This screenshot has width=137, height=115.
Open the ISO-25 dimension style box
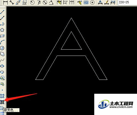point(127,2)
